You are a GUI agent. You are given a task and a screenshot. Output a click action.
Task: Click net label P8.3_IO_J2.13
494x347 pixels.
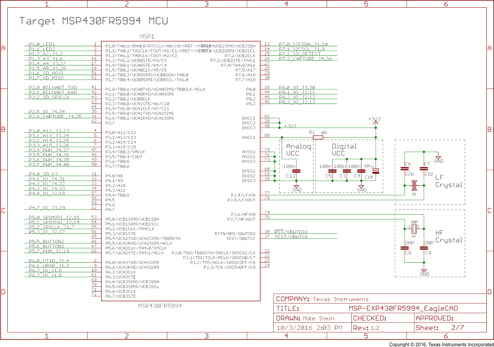297,102
